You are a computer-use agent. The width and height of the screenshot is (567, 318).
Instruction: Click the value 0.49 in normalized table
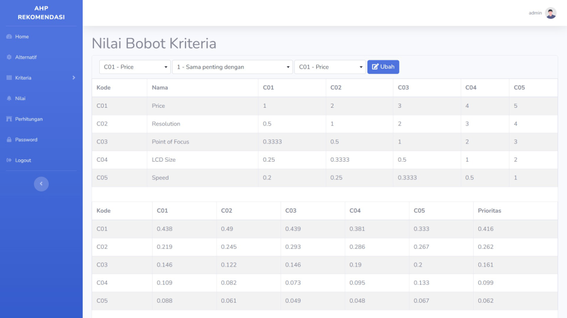(x=227, y=229)
